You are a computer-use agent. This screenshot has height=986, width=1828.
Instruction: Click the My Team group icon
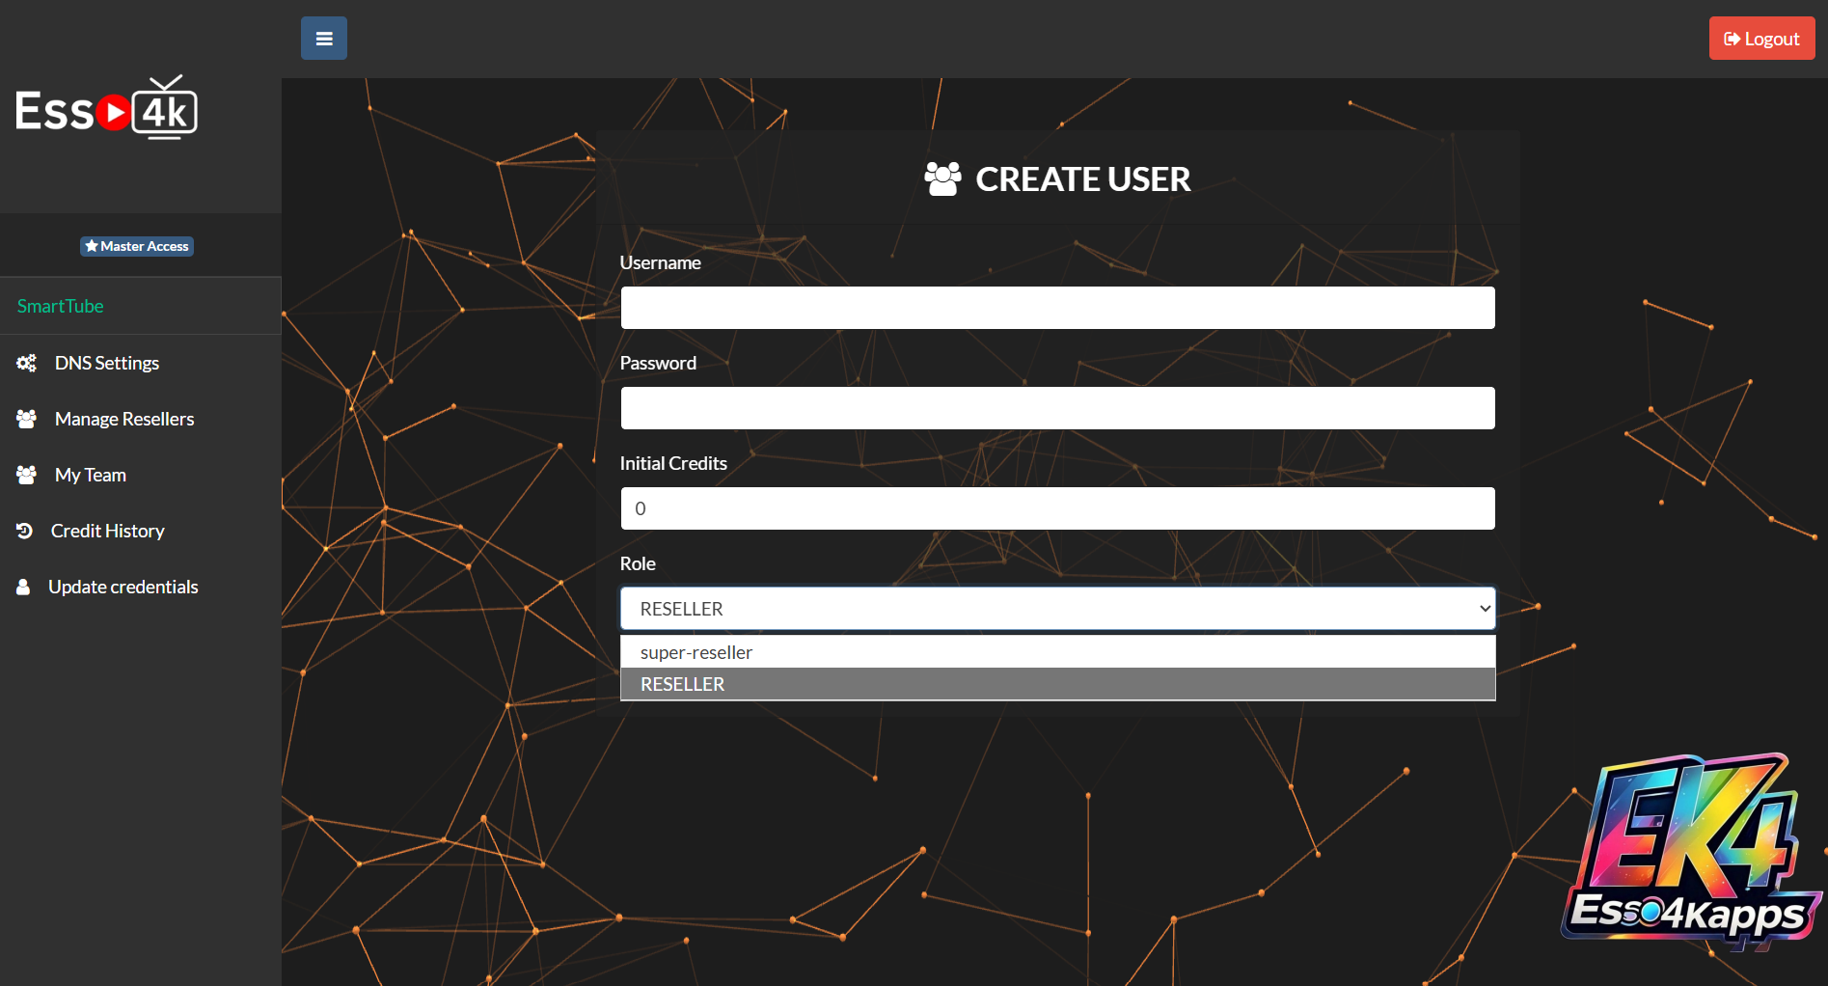(x=26, y=475)
